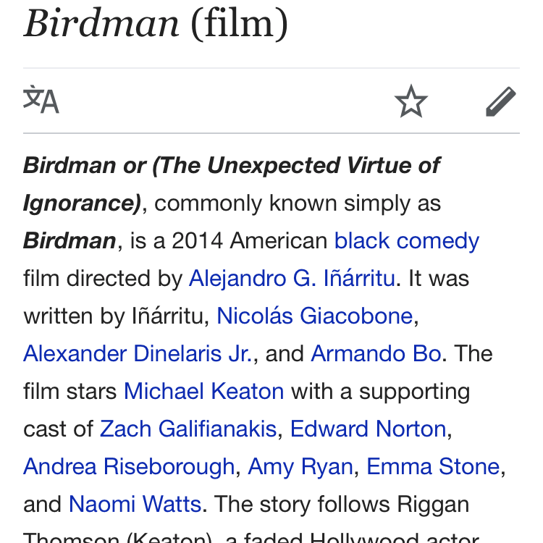Open Michael Keaton's page
This screenshot has height=543, width=543.
[203, 391]
